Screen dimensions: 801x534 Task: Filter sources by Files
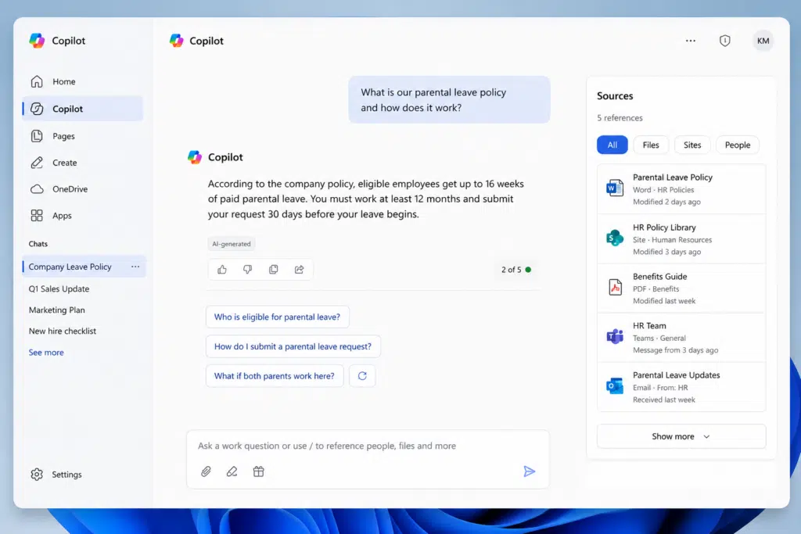pos(651,145)
